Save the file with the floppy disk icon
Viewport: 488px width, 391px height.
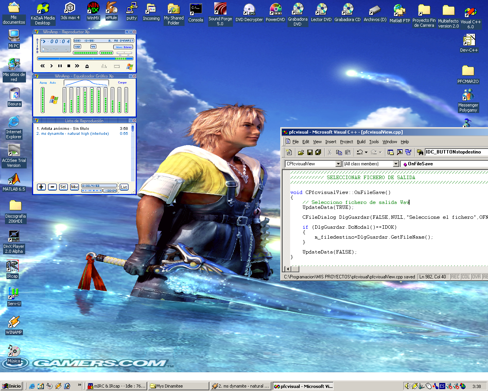(310, 152)
